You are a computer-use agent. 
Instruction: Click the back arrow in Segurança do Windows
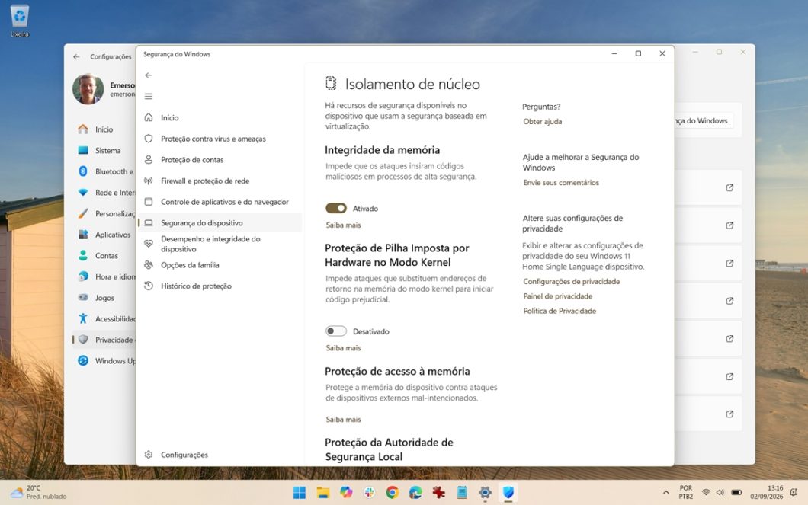[x=149, y=75]
